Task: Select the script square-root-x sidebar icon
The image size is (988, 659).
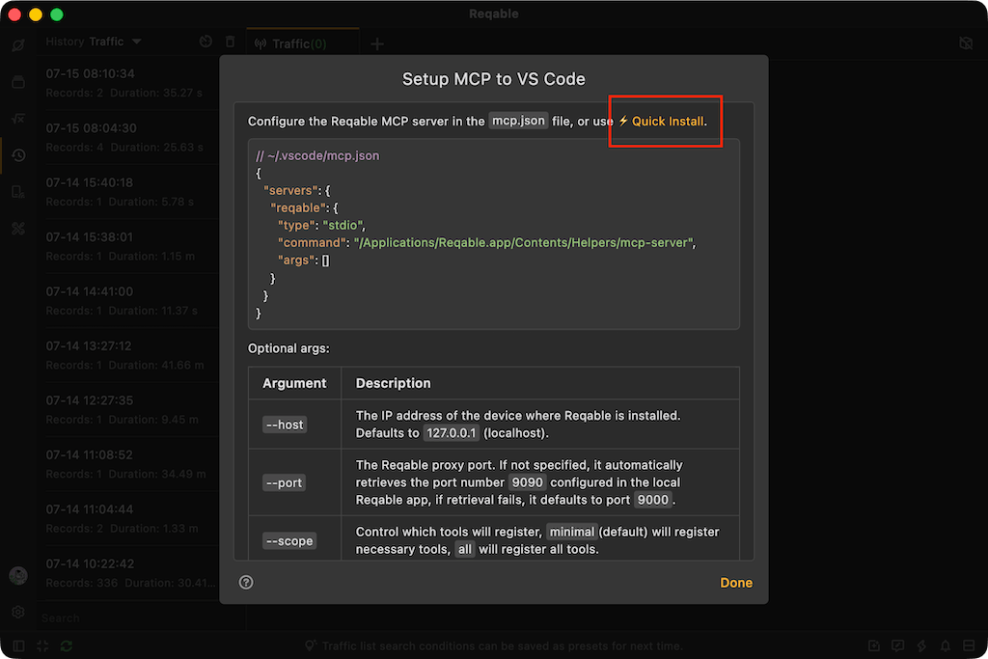Action: [x=18, y=119]
